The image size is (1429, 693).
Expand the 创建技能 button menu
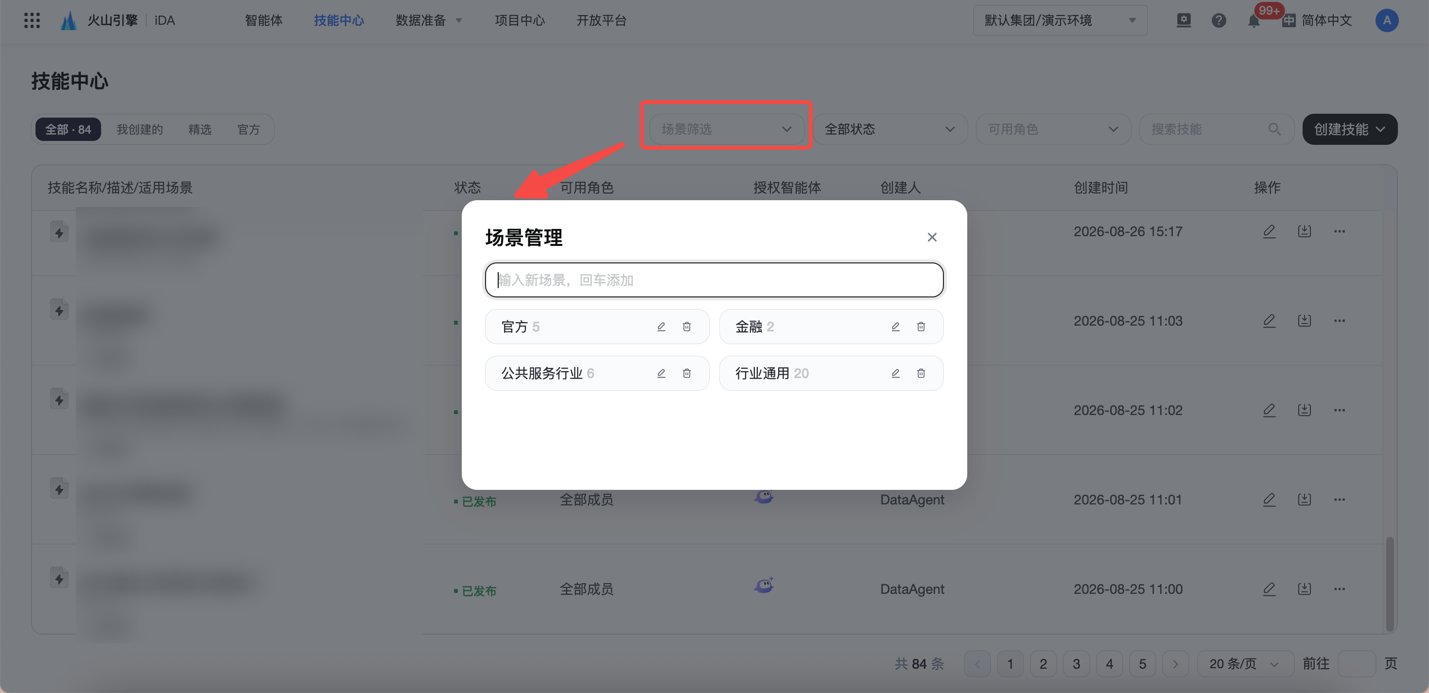click(1350, 129)
